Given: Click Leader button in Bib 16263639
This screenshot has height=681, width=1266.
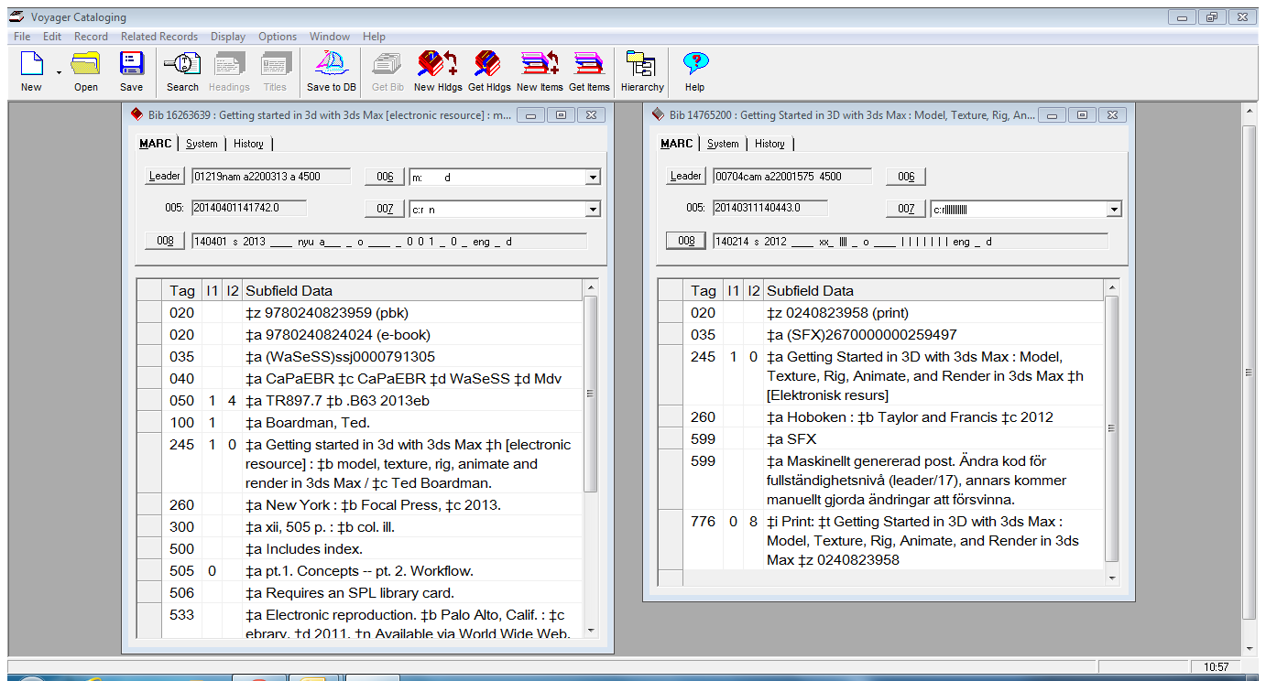Looking at the screenshot, I should tap(165, 176).
